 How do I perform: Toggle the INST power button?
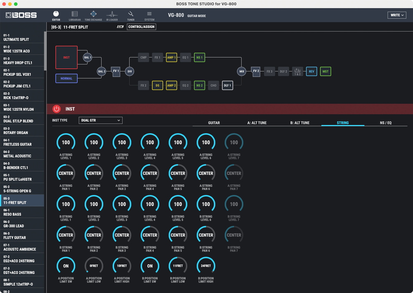tap(56, 109)
